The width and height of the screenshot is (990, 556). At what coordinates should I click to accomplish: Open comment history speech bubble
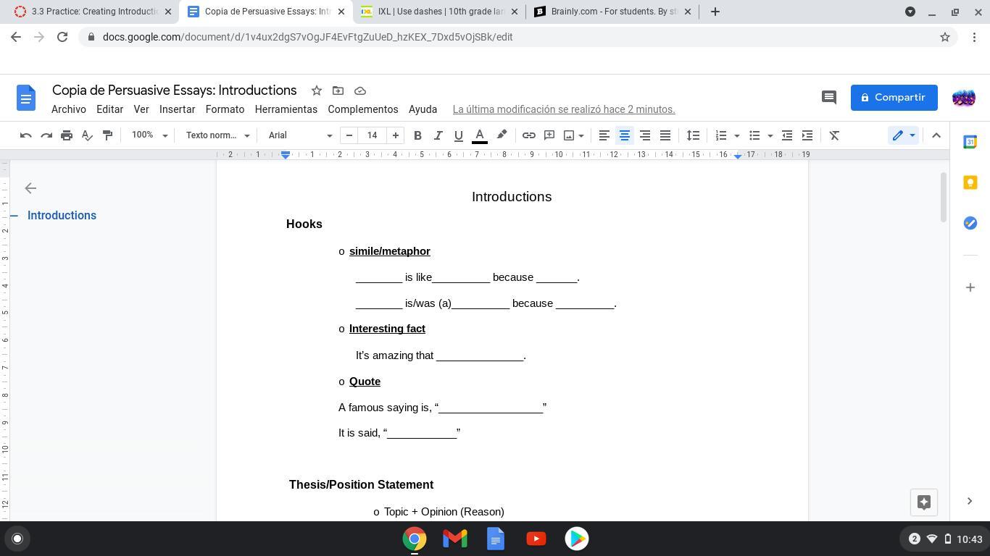829,97
